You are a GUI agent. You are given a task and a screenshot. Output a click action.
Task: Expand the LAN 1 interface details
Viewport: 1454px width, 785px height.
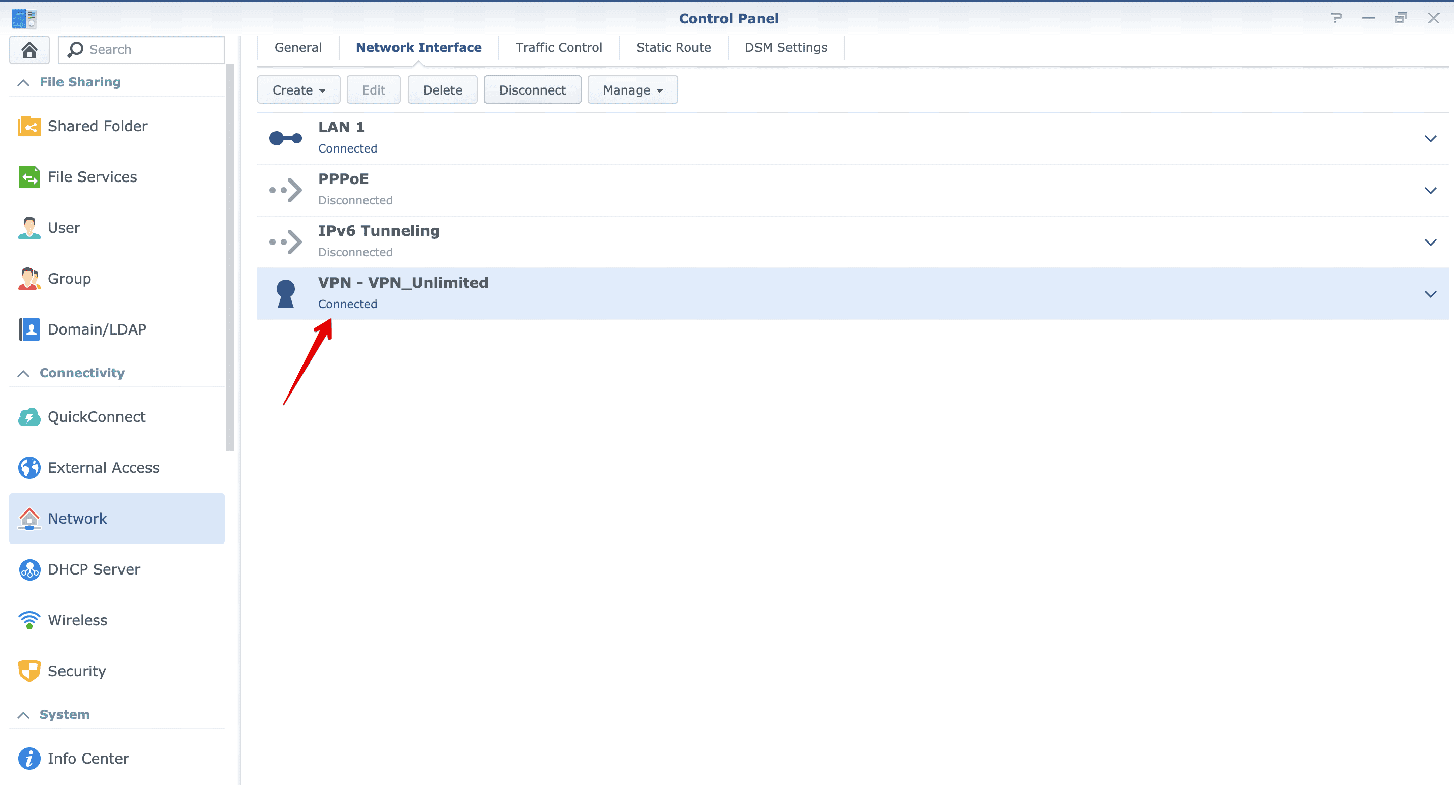[1430, 138]
